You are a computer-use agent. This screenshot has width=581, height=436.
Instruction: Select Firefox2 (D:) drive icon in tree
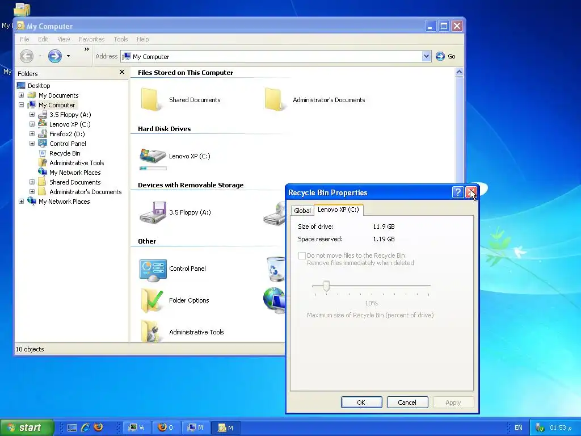[43, 134]
